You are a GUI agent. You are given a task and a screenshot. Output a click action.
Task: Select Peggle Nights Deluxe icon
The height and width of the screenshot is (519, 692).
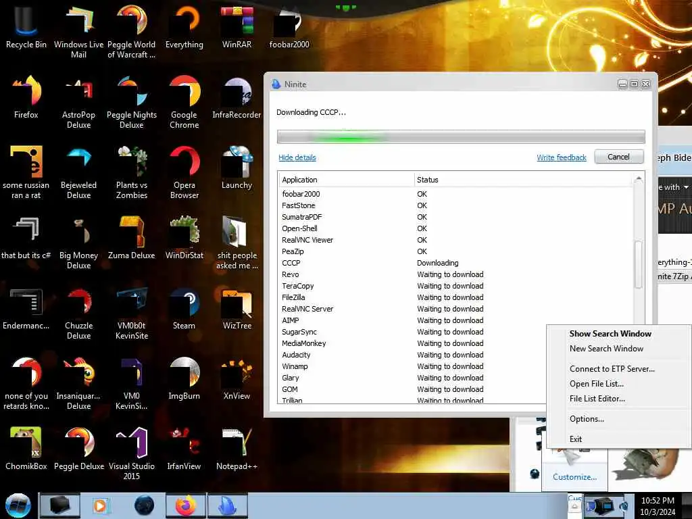(x=132, y=103)
